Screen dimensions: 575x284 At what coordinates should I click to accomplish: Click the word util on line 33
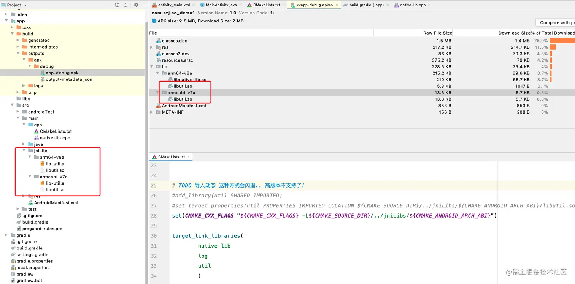point(204,266)
